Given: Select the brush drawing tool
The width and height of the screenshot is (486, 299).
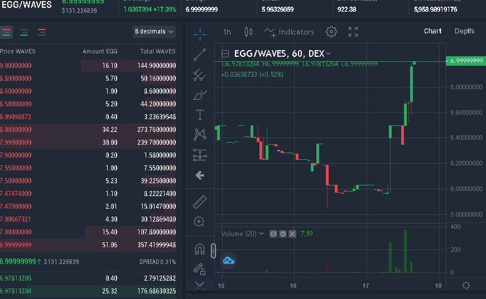Looking at the screenshot, I should pos(200,95).
